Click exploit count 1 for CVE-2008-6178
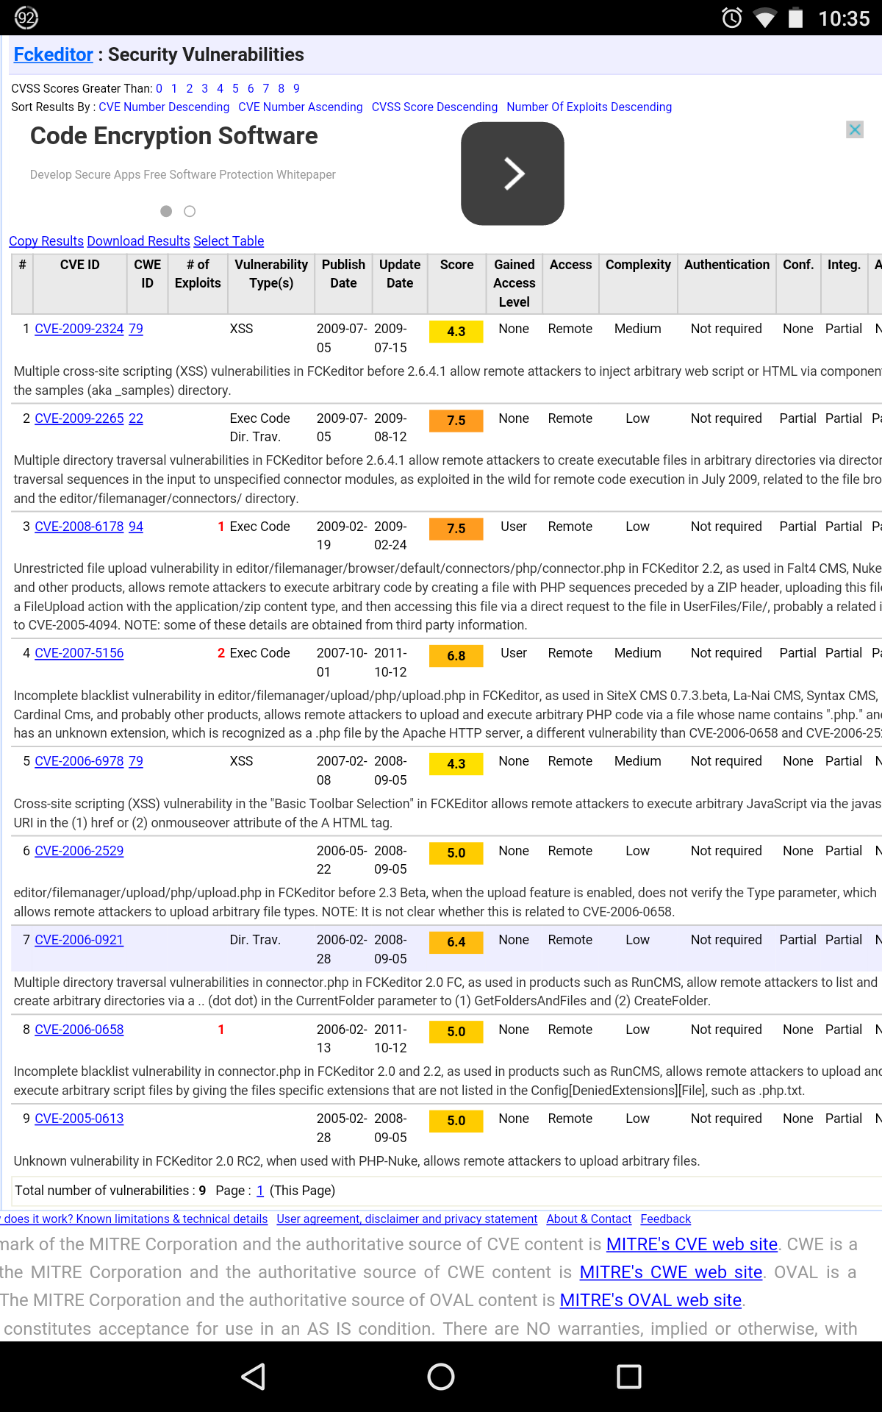 220,527
